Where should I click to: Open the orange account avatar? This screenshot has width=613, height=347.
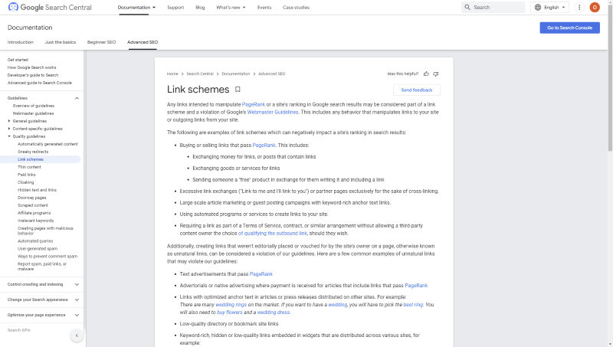(x=595, y=7)
